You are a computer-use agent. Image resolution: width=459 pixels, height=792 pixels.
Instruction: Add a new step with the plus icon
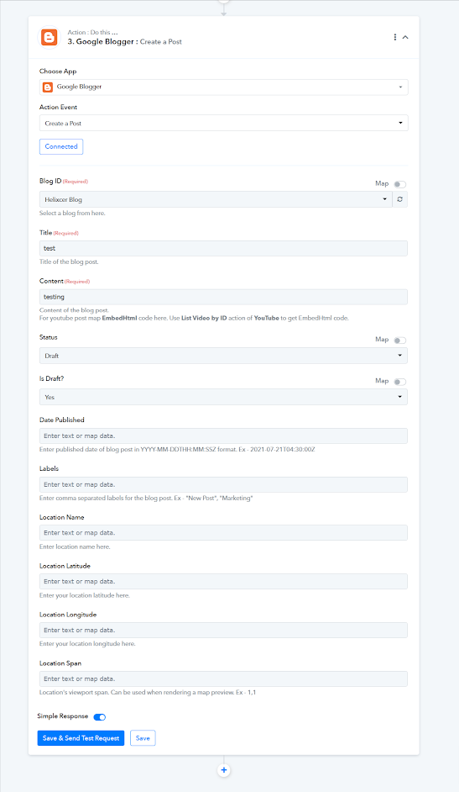tap(224, 770)
